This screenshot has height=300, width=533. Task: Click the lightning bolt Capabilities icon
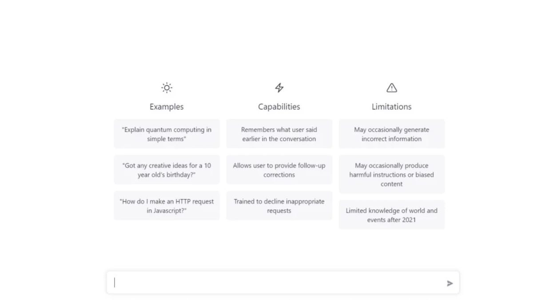[x=279, y=88]
